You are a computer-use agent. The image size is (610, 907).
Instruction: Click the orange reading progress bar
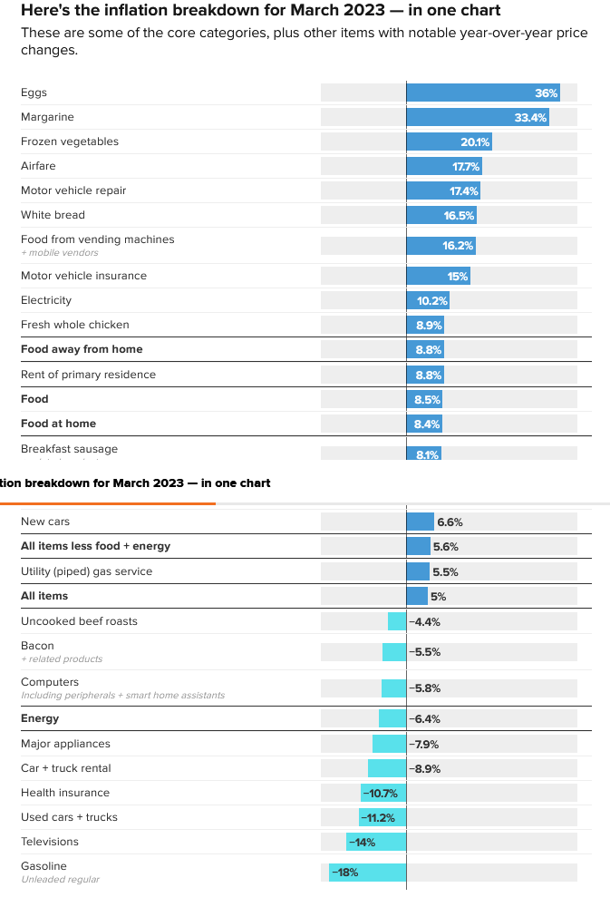(107, 502)
